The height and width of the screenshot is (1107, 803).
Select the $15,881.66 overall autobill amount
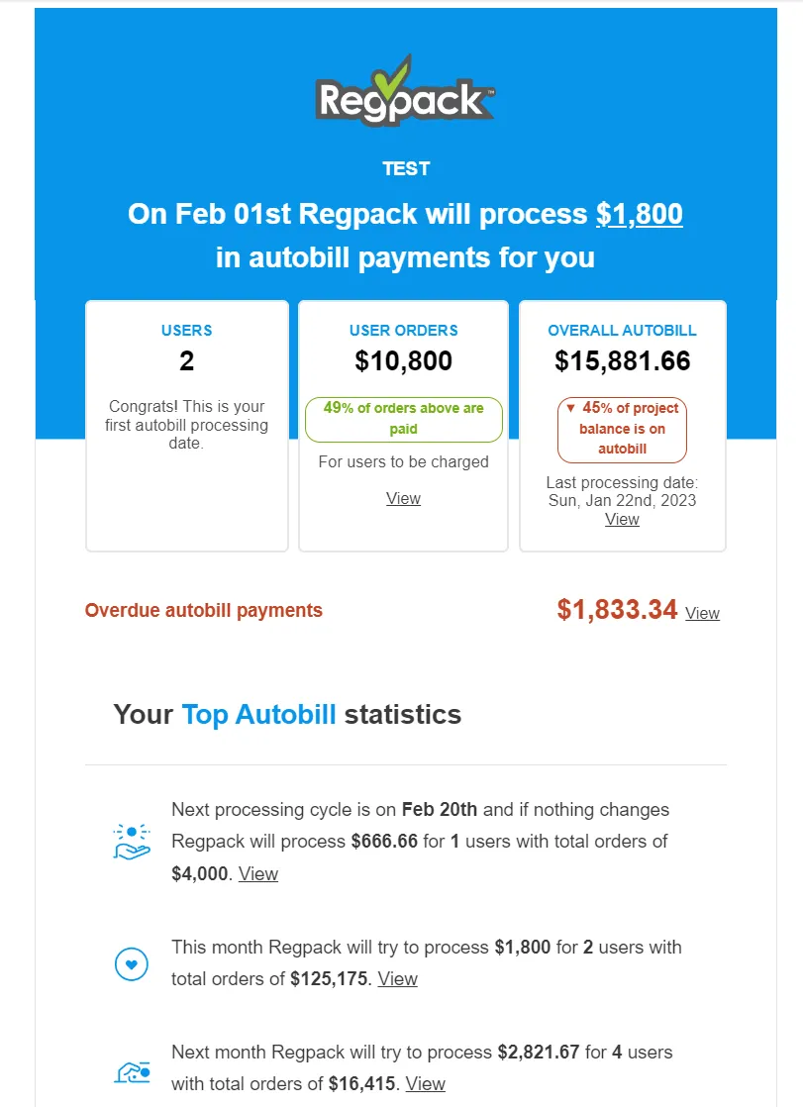pos(622,361)
